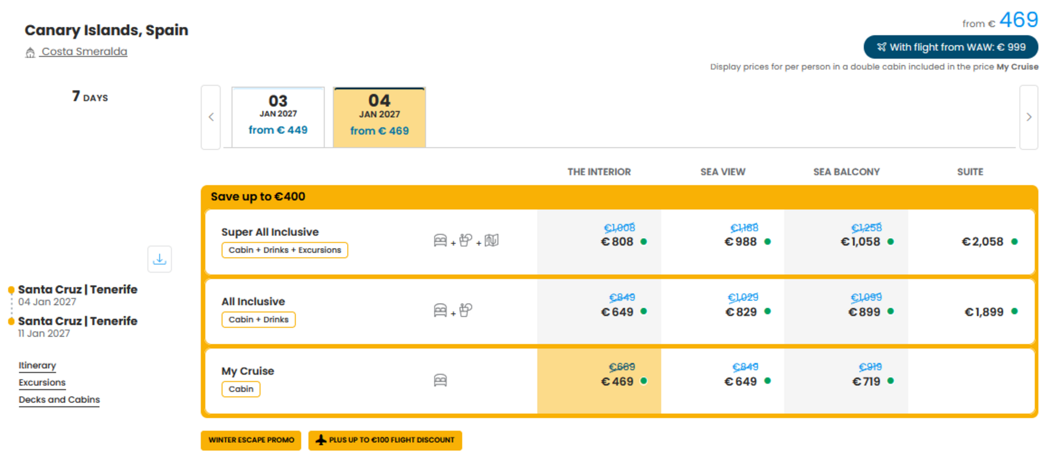Click the drinks icon in Super All Inclusive row
The width and height of the screenshot is (1042, 456).
(465, 241)
